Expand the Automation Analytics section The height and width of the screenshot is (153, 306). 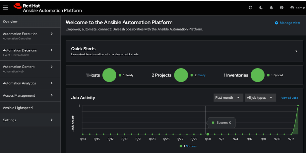coord(30,83)
